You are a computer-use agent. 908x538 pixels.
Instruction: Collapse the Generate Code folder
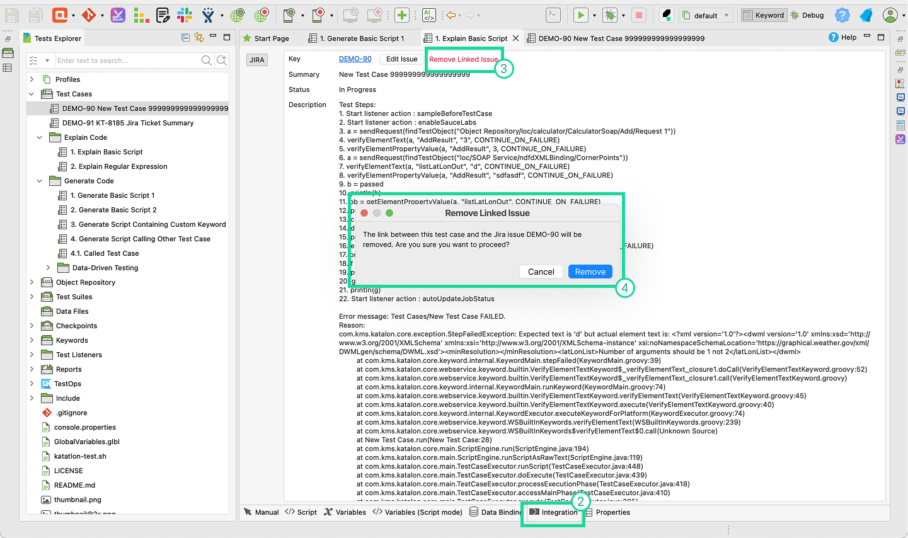[x=40, y=181]
